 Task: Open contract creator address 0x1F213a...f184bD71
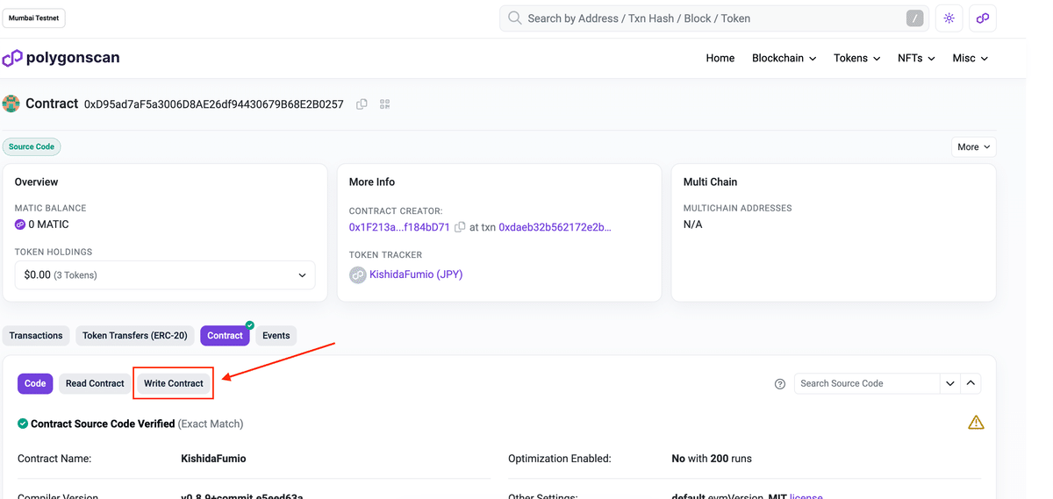pyautogui.click(x=399, y=227)
